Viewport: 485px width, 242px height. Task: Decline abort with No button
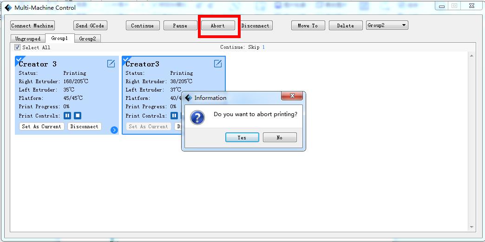point(280,137)
